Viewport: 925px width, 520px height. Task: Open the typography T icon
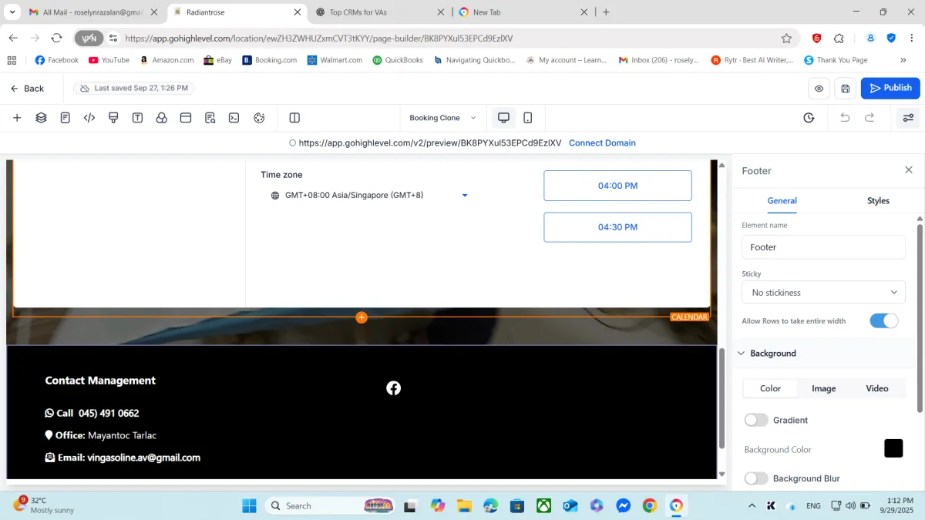click(137, 118)
